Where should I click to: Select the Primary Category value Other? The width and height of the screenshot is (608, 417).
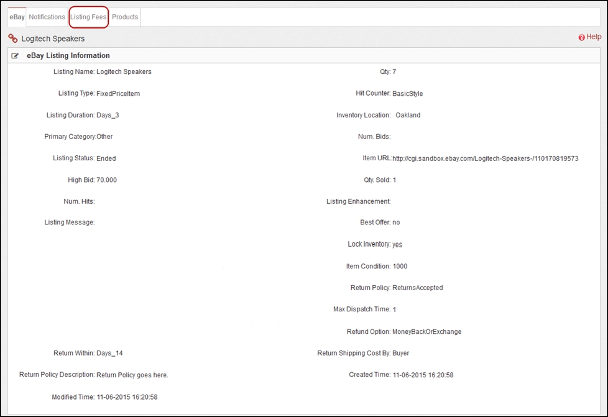coord(104,137)
